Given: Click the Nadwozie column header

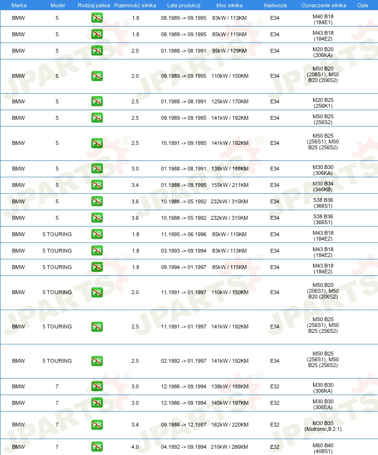Looking at the screenshot, I should point(275,5).
